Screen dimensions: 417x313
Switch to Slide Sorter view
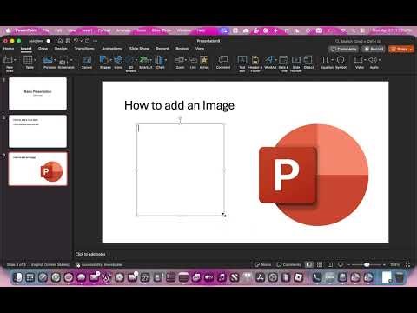[320, 264]
